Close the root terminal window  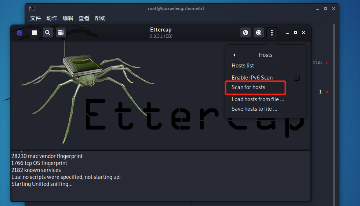tap(334, 8)
